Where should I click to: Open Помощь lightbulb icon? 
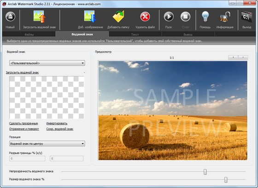point(205,17)
